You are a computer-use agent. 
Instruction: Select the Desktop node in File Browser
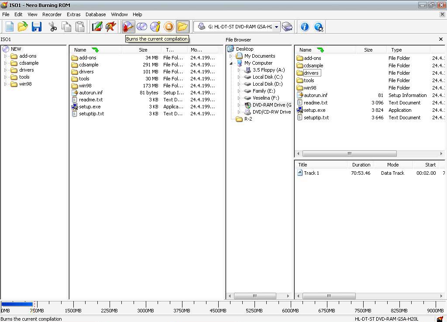pos(244,49)
